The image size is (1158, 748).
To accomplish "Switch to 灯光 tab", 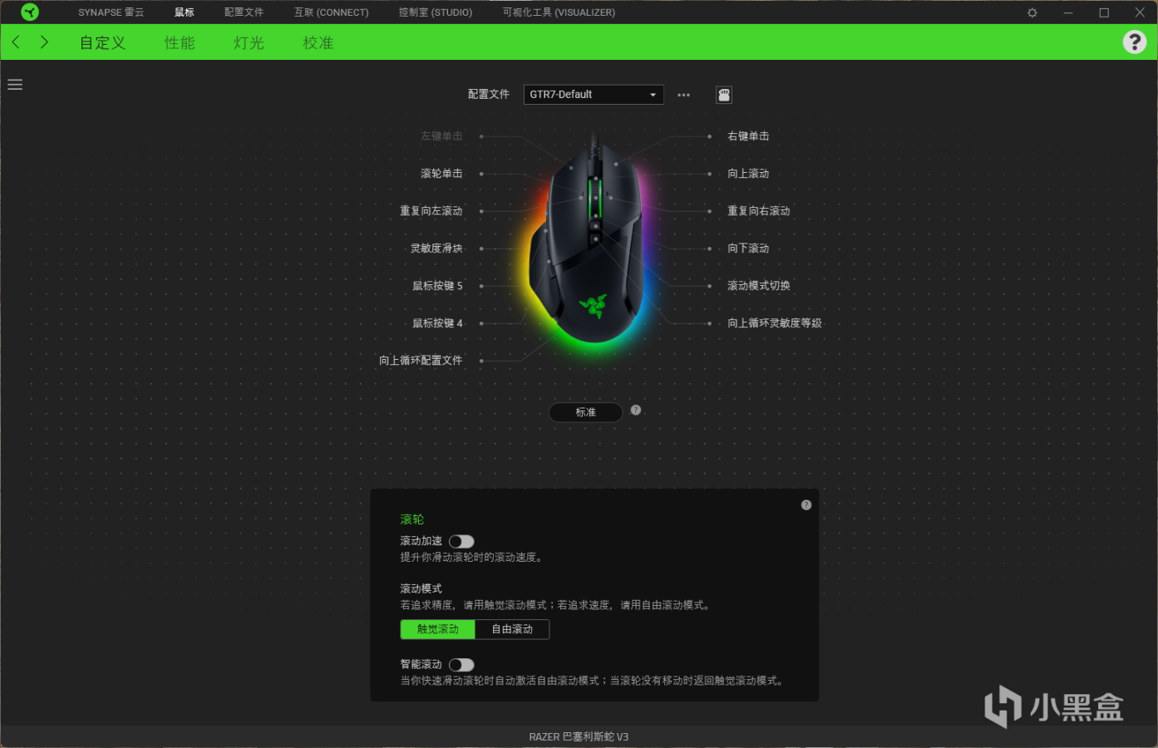I will pos(249,43).
